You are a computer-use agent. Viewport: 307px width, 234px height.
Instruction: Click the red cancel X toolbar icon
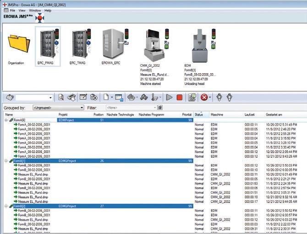tap(204, 97)
